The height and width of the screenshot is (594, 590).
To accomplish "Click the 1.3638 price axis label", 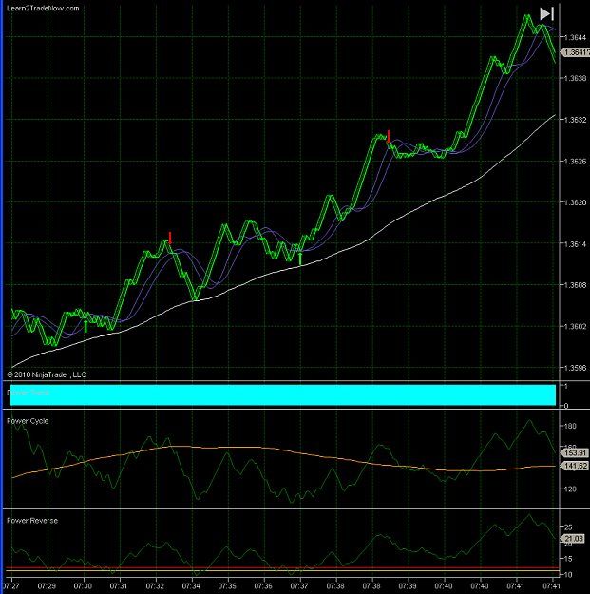I will (x=575, y=78).
